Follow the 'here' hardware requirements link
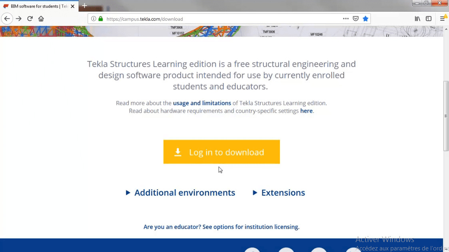This screenshot has width=449, height=252. tap(306, 111)
